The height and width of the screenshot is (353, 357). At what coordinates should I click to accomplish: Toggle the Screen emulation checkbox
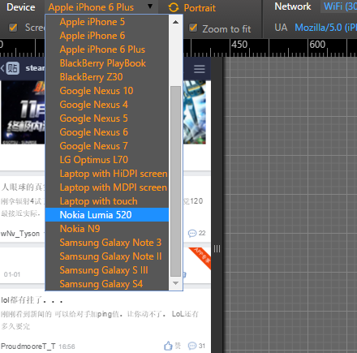pos(13,28)
